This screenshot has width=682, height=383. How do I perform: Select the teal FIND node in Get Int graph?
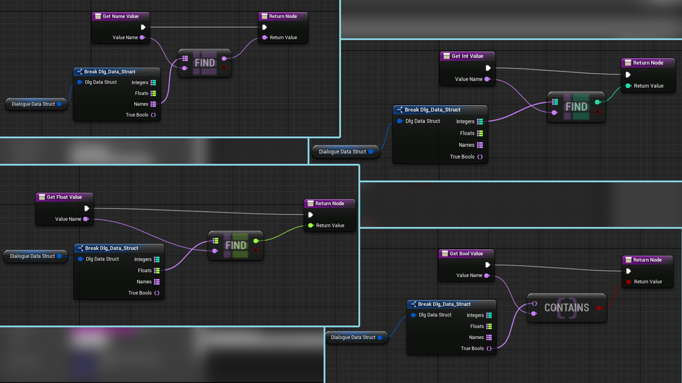coord(576,107)
